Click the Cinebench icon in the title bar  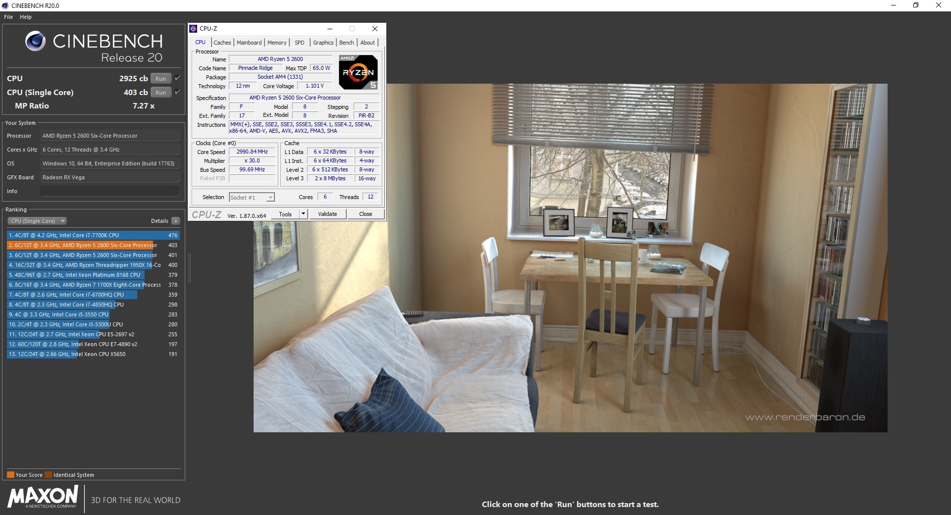coord(5,5)
